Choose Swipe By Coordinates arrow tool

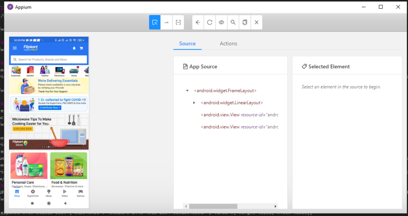coord(167,22)
